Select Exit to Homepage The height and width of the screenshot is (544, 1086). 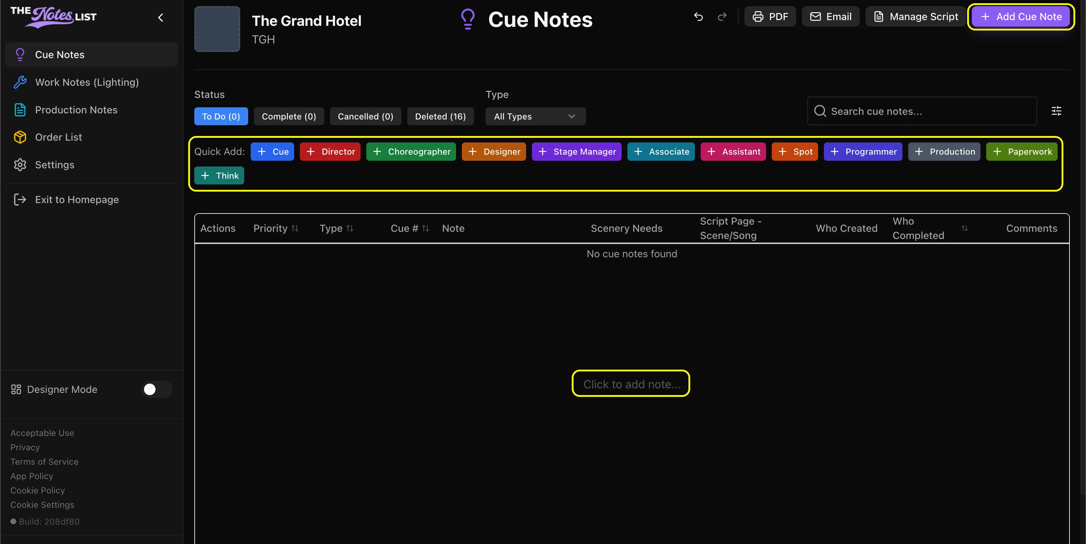[x=92, y=199]
